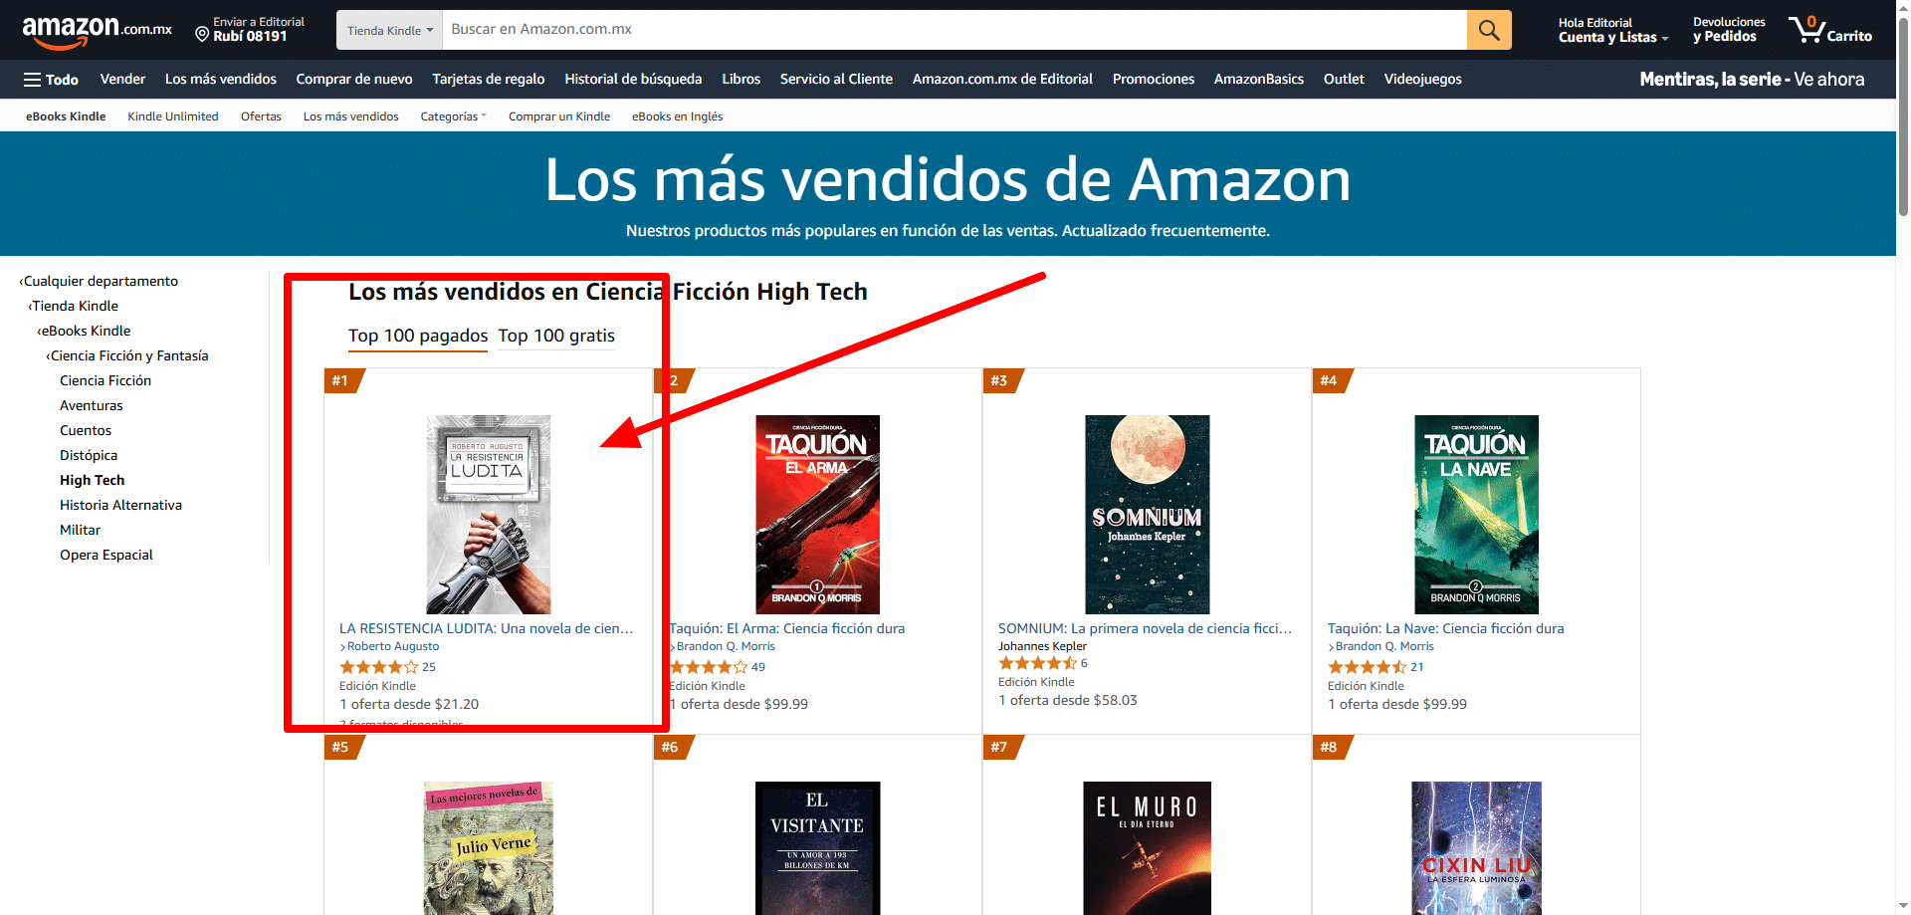Select the Top 100 pagados tab
This screenshot has height=915, width=1911.
pos(418,336)
